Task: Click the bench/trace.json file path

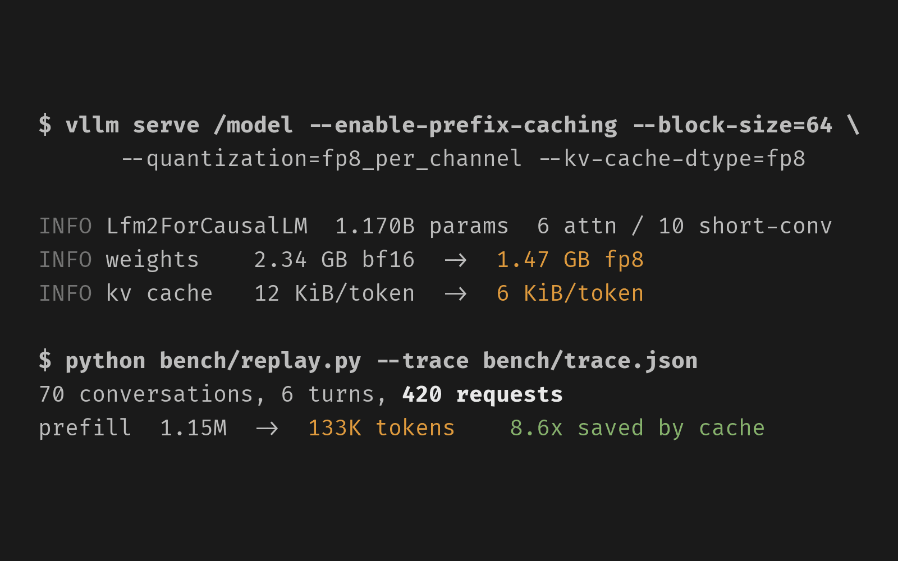Action: tap(590, 361)
